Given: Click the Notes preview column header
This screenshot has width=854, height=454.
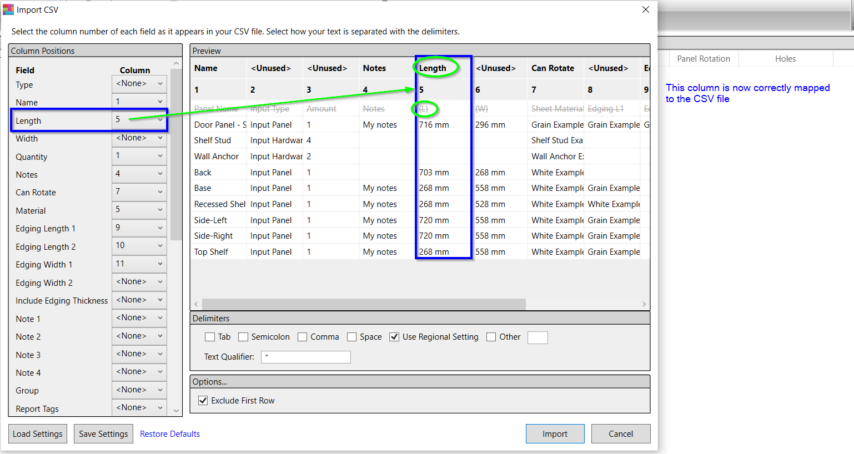Looking at the screenshot, I should point(386,68).
